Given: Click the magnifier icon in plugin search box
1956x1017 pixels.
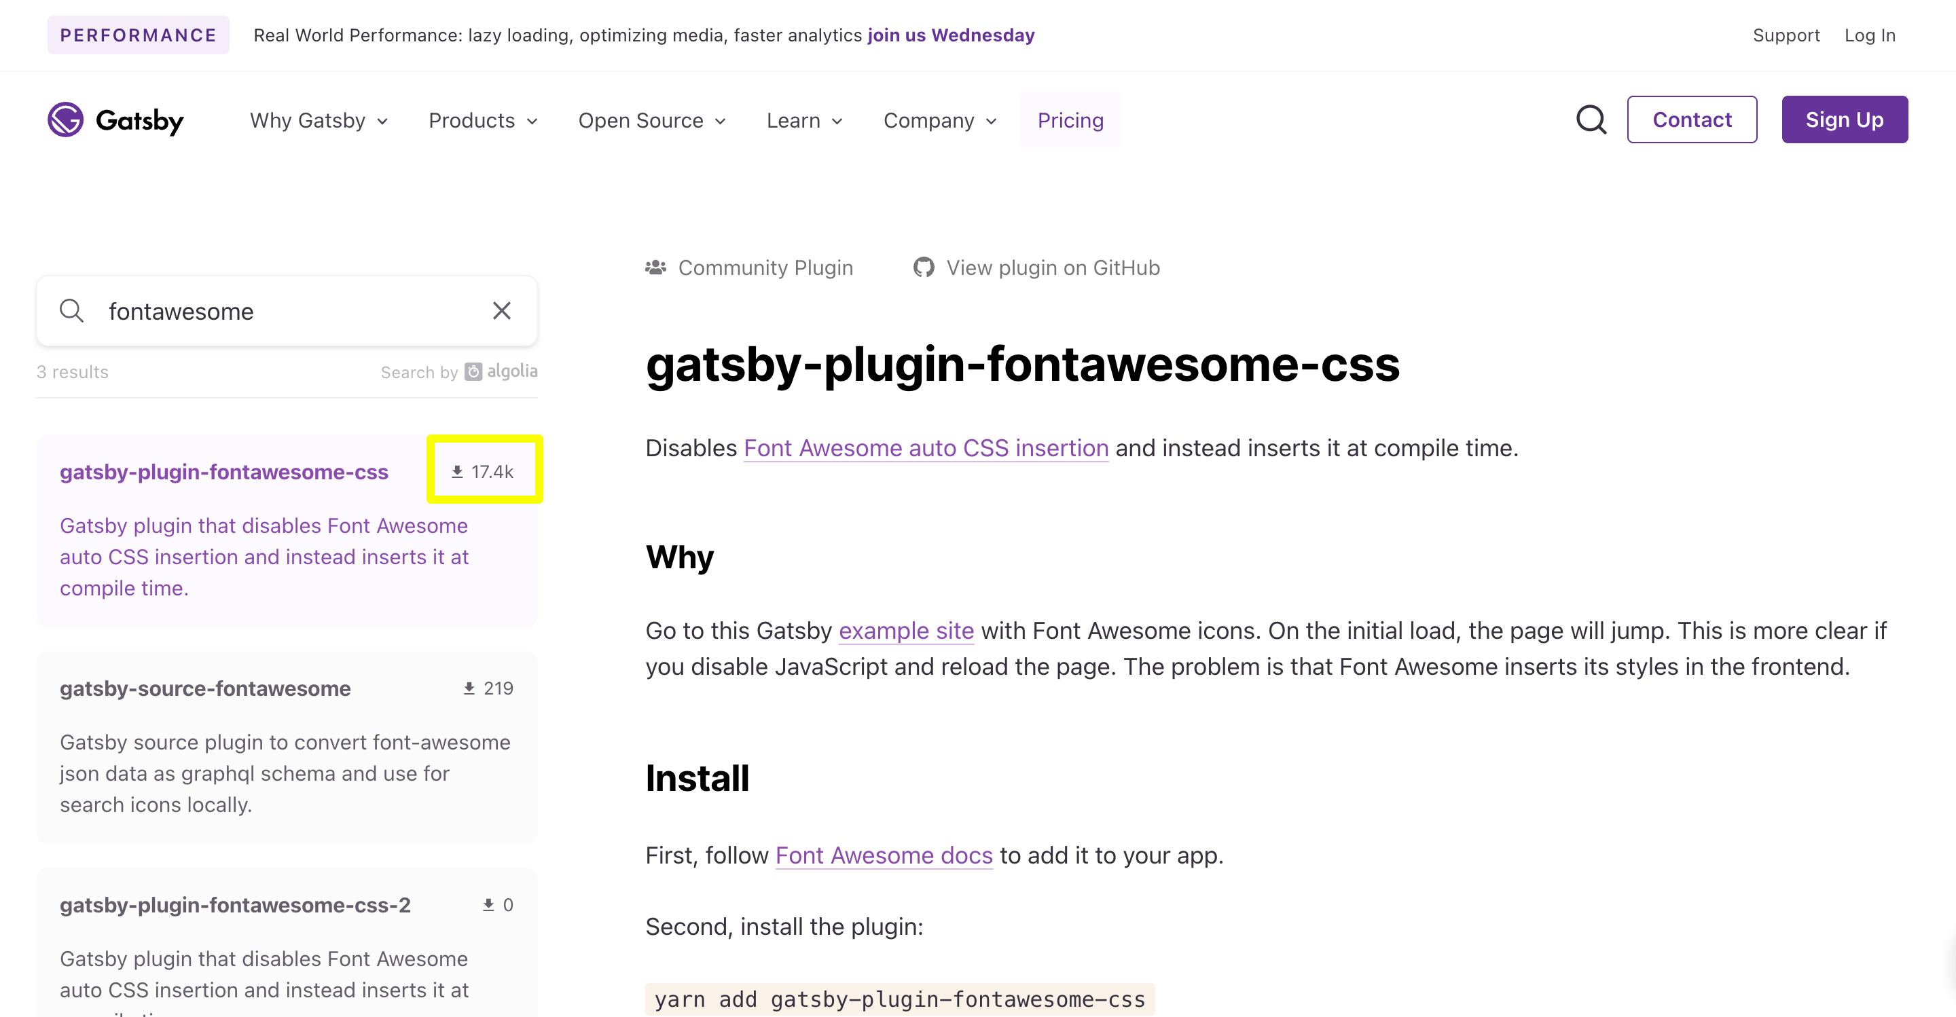Looking at the screenshot, I should pos(72,311).
